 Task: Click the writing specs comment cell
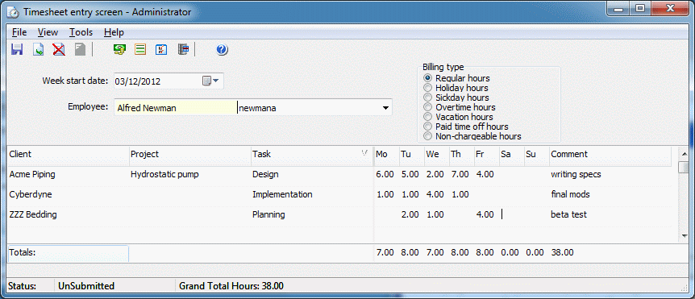[610, 175]
